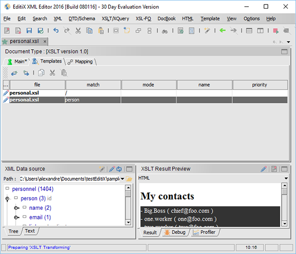Click the magic wand toolbar icon
Screen dimensions: 296x254
click(207, 31)
